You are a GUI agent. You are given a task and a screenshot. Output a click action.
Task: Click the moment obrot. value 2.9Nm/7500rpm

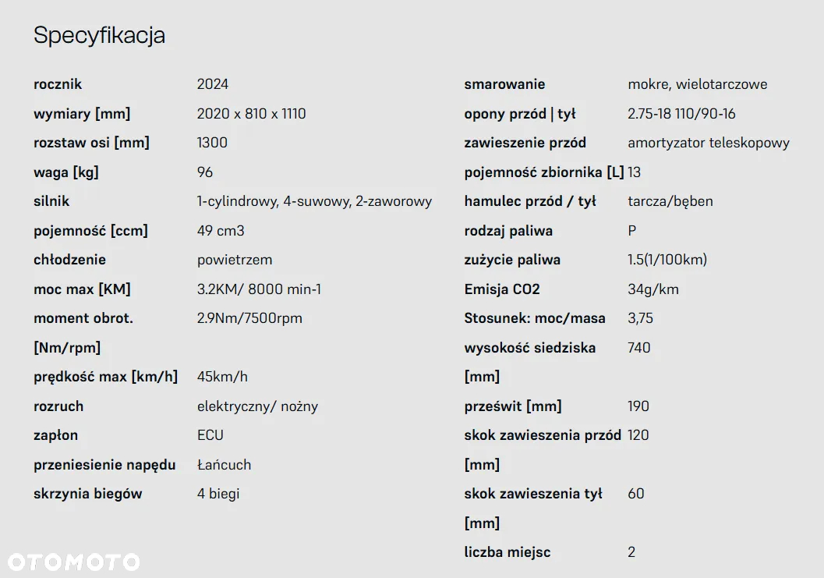249,318
